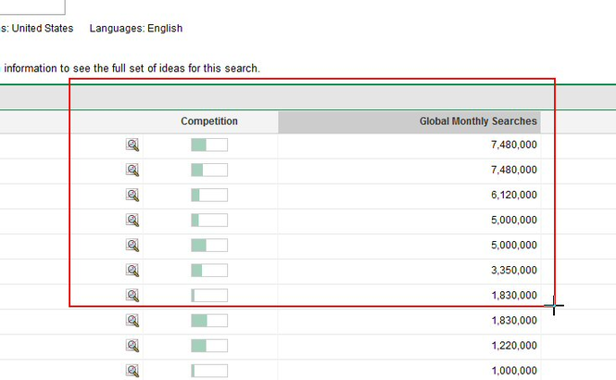Click the input box at top left
Screen dimensions: 616x380
click(x=31, y=6)
